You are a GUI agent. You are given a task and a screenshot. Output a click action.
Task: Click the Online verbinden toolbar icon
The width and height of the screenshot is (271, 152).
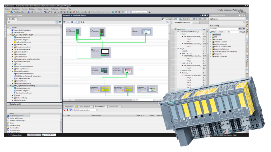74,12
